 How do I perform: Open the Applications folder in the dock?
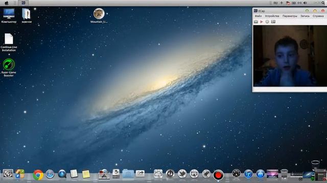coord(104,174)
